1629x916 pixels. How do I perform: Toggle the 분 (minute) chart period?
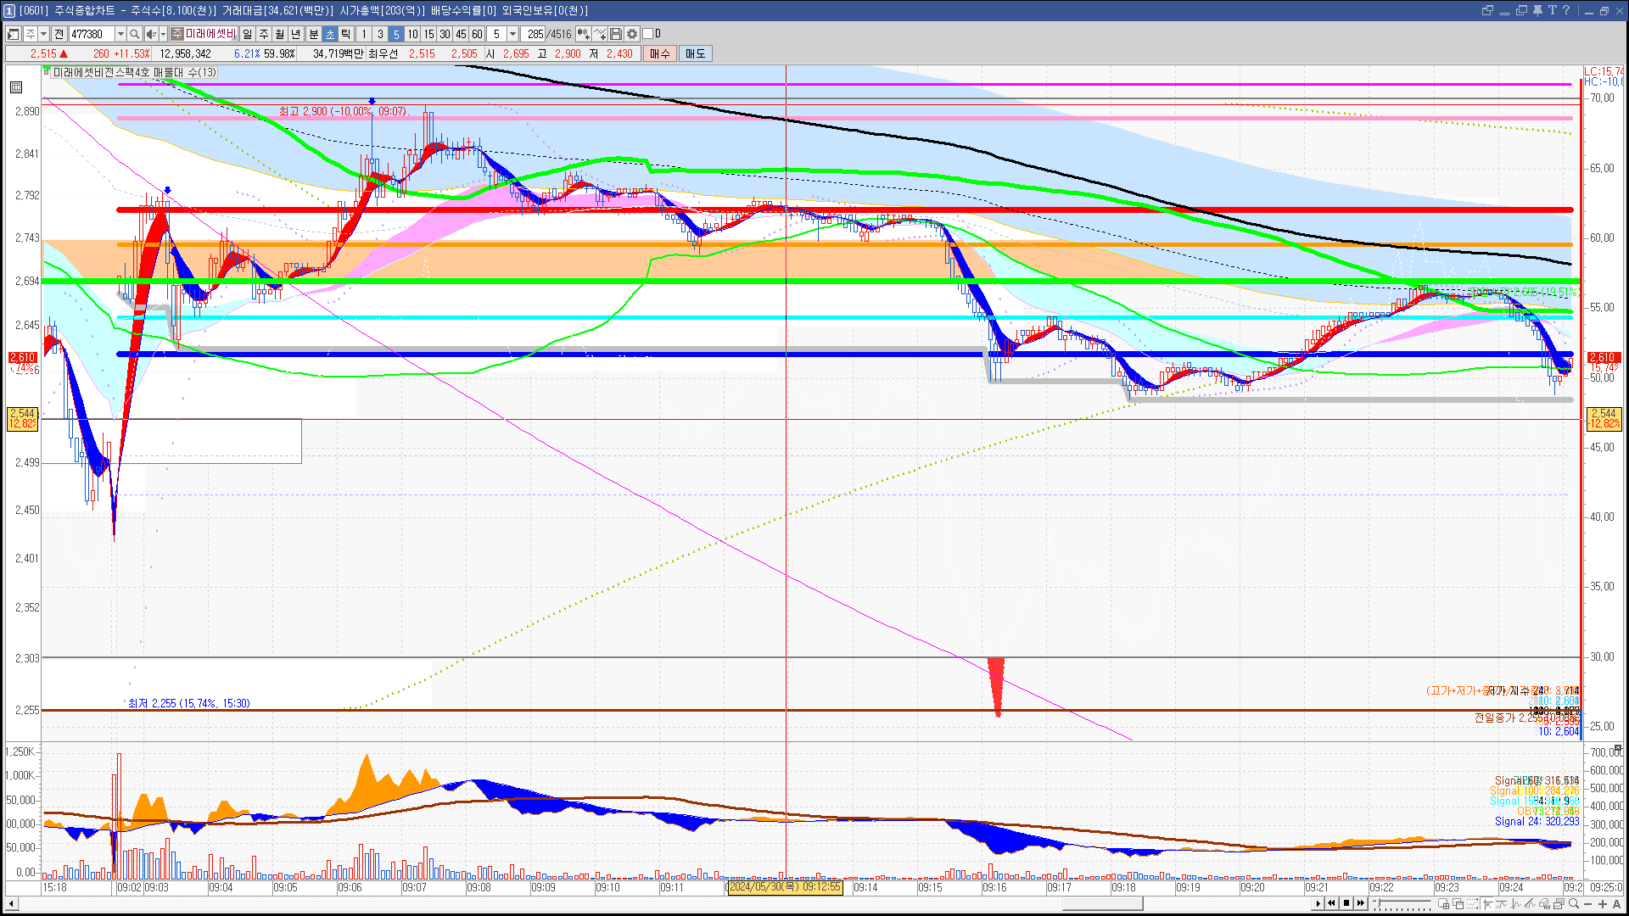click(x=313, y=34)
